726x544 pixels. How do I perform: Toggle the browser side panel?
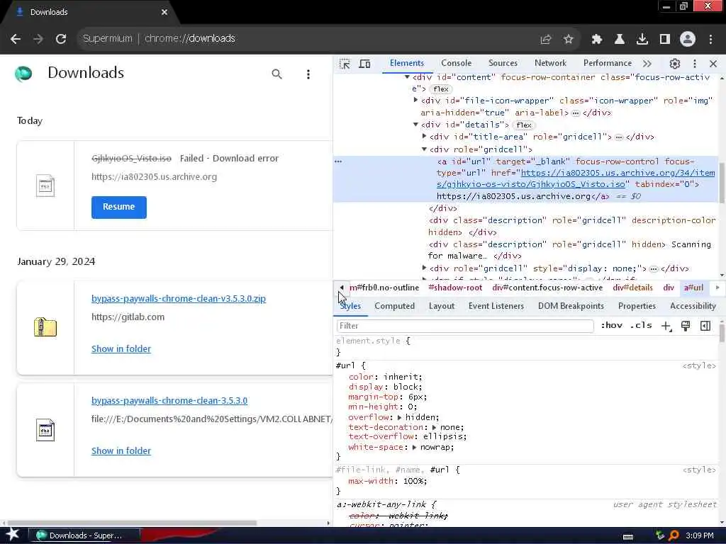point(665,40)
